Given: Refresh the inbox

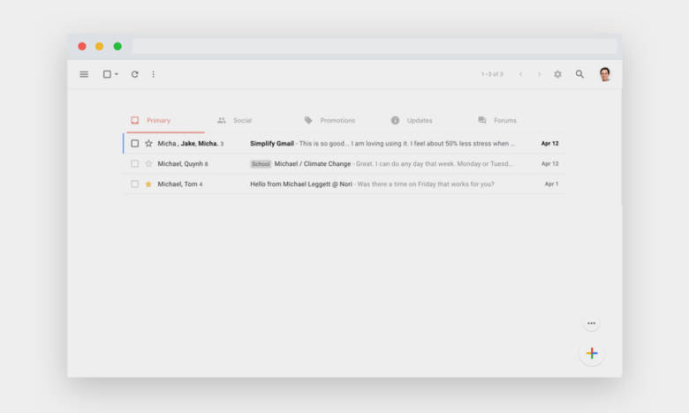Looking at the screenshot, I should 134,74.
